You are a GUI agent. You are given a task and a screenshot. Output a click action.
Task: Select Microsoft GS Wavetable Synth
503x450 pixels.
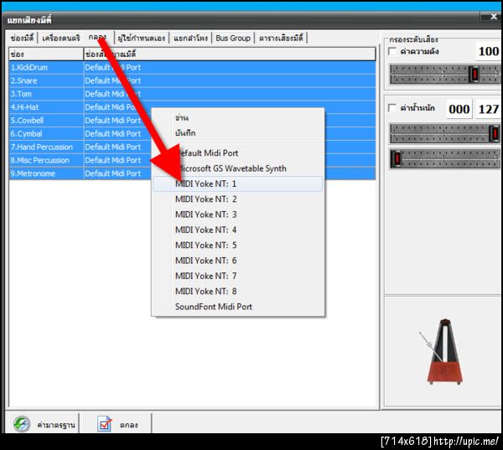coord(238,168)
